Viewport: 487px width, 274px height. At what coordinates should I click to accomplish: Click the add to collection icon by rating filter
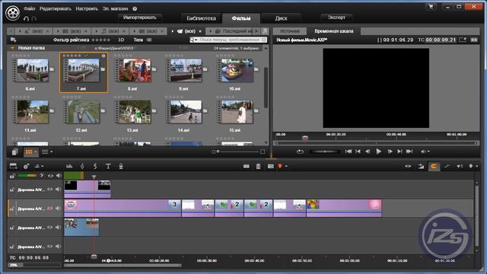pos(13,40)
